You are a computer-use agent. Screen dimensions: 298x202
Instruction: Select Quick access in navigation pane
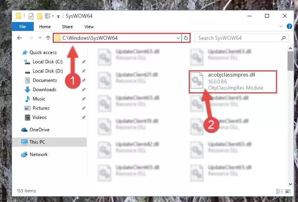43,52
